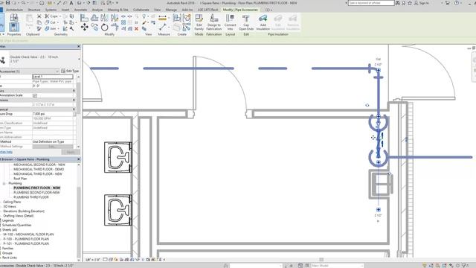The image size is (476, 268).
Task: Open sheet P-101 - PLUMBING FLOOR PLAN
Action: click(26, 243)
